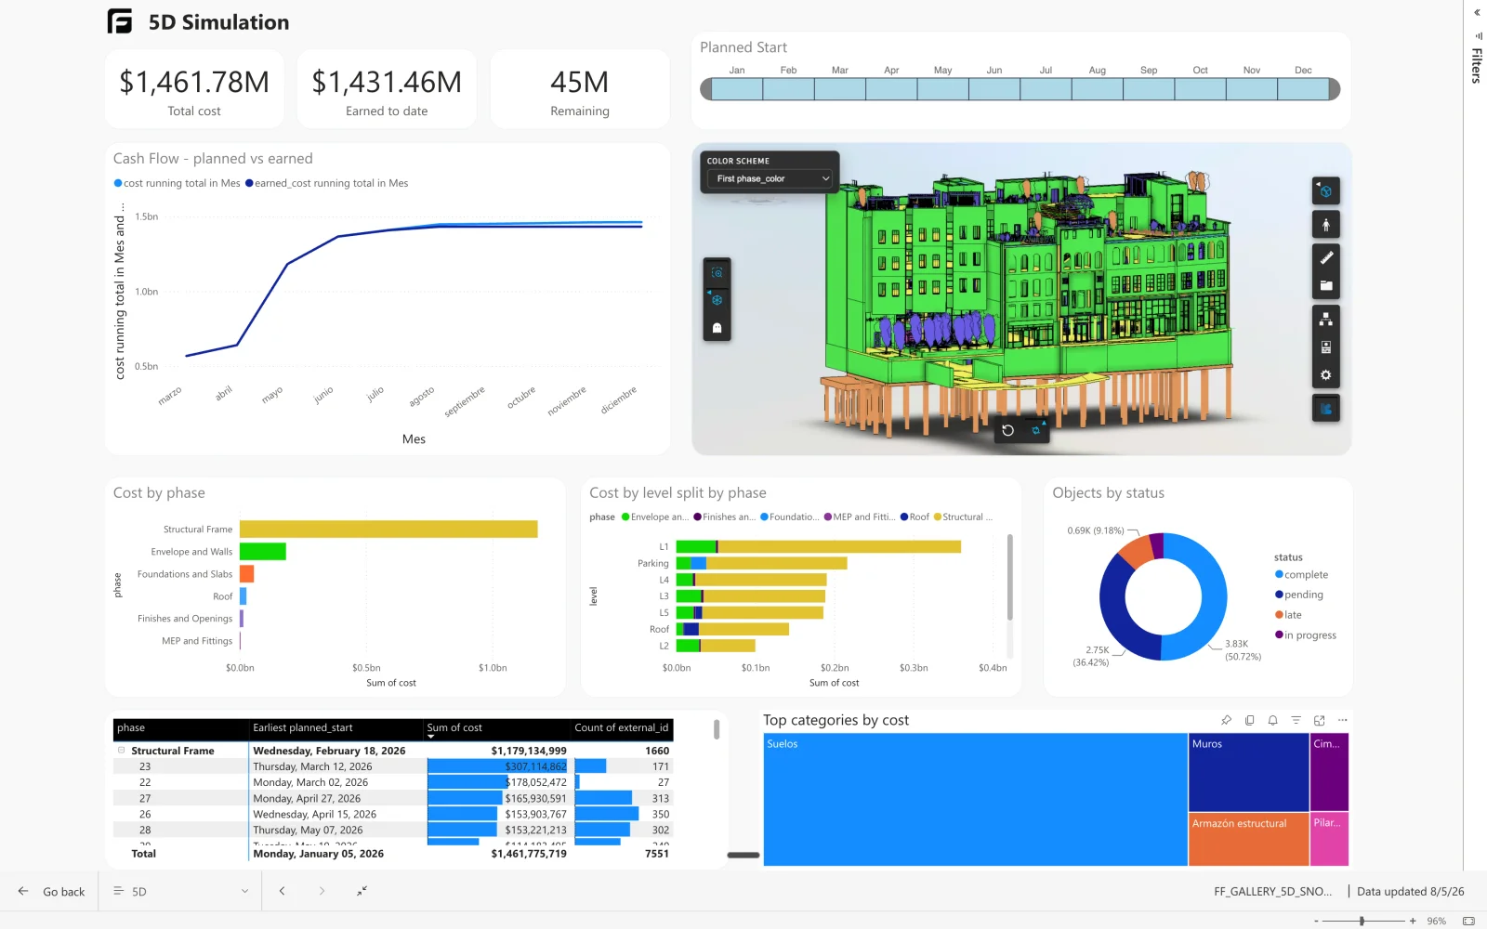
Task: Open more options ellipsis on treemap
Action: pos(1342,720)
